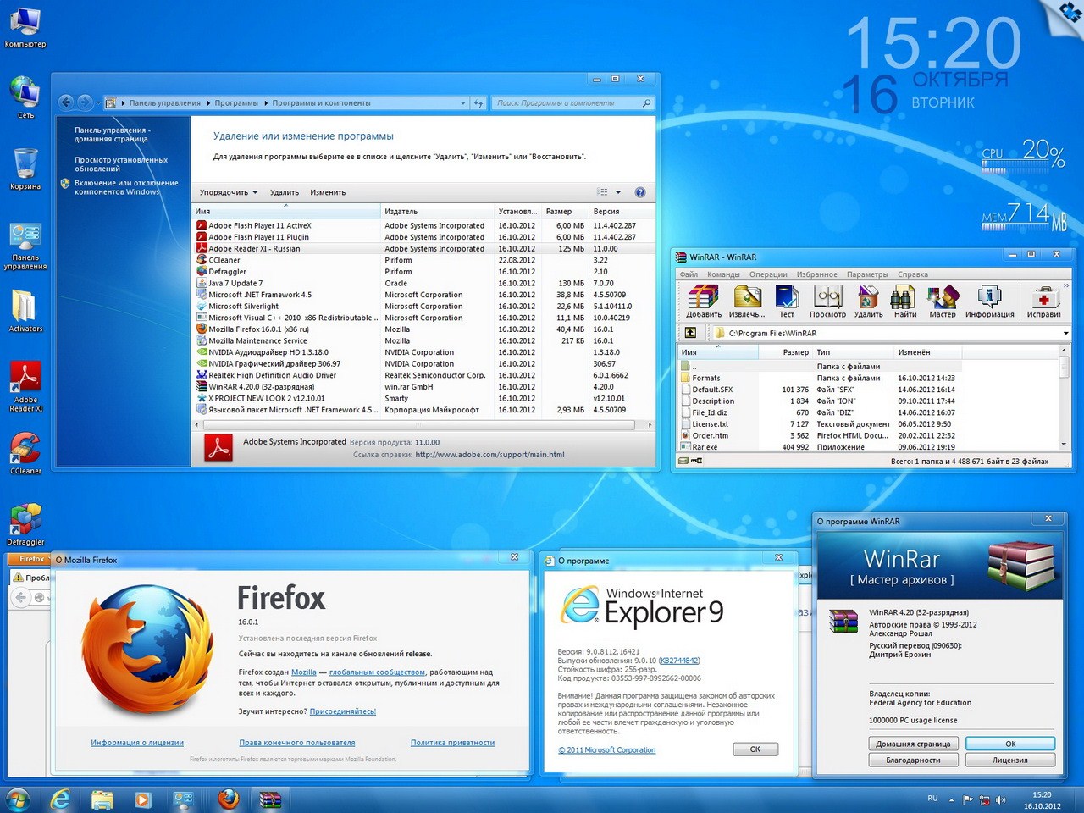Image resolution: width=1084 pixels, height=813 pixels.
Task: Click the Firefox icon in the taskbar
Action: coord(228,799)
